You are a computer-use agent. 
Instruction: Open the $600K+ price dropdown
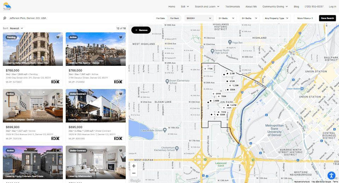(199, 18)
